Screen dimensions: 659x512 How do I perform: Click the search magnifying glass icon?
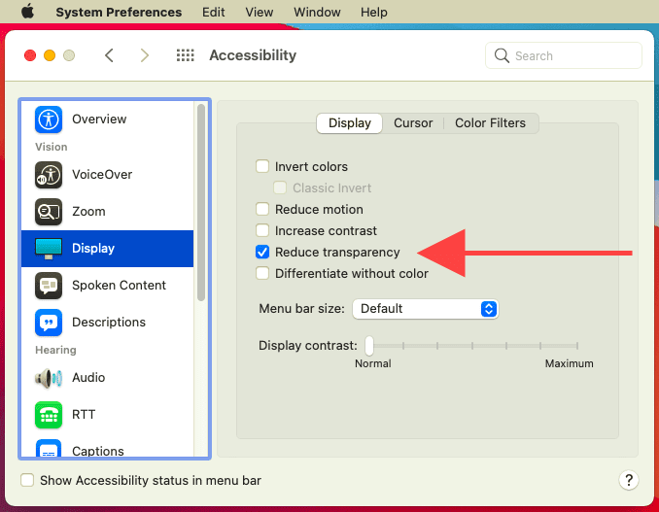pos(502,55)
